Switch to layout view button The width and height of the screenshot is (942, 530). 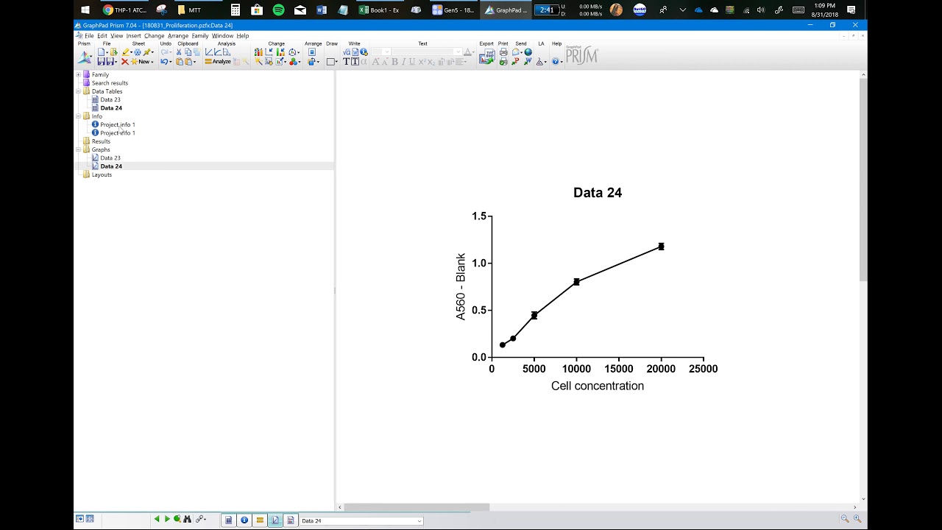pos(290,520)
